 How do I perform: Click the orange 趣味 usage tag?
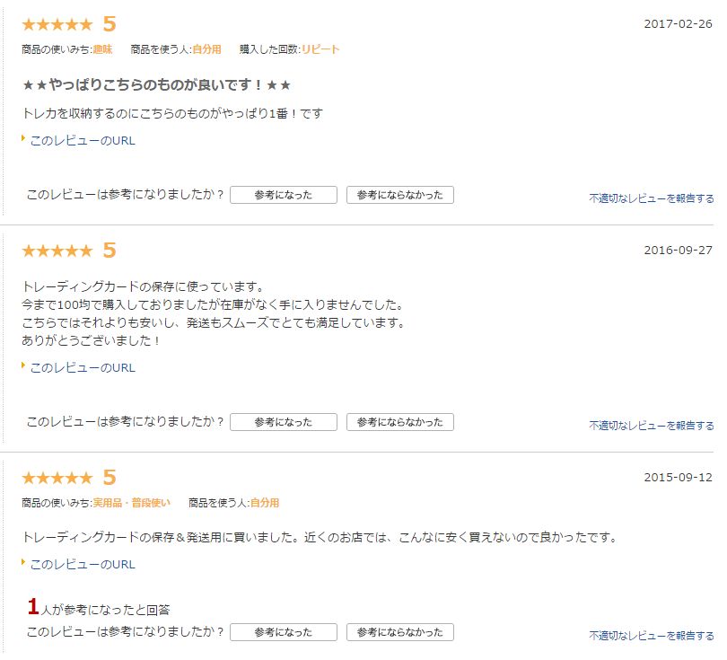[102, 49]
